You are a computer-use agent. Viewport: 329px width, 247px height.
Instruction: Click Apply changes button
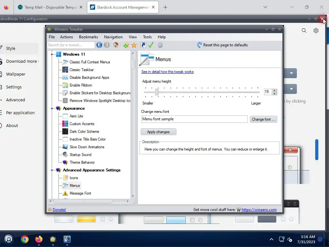[158, 132]
